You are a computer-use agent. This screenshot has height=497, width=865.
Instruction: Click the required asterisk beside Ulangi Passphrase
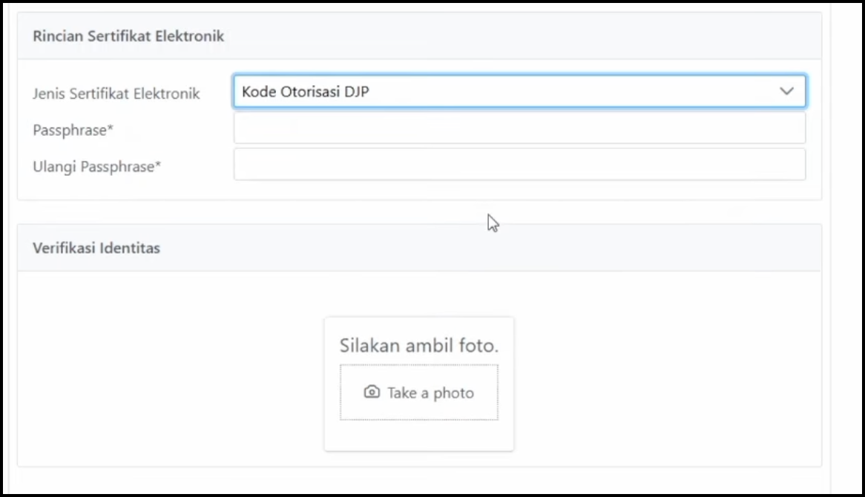pyautogui.click(x=158, y=165)
